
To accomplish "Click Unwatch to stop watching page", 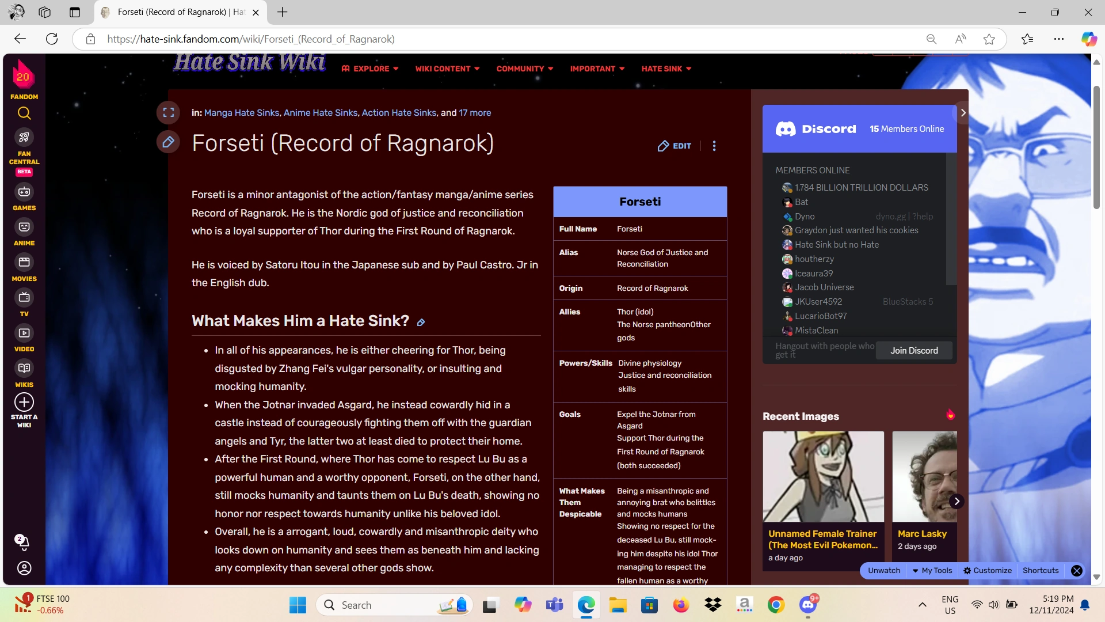I will [883, 571].
